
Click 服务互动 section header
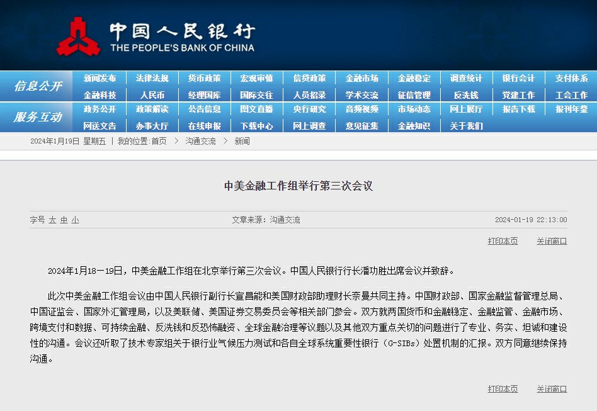tap(38, 117)
